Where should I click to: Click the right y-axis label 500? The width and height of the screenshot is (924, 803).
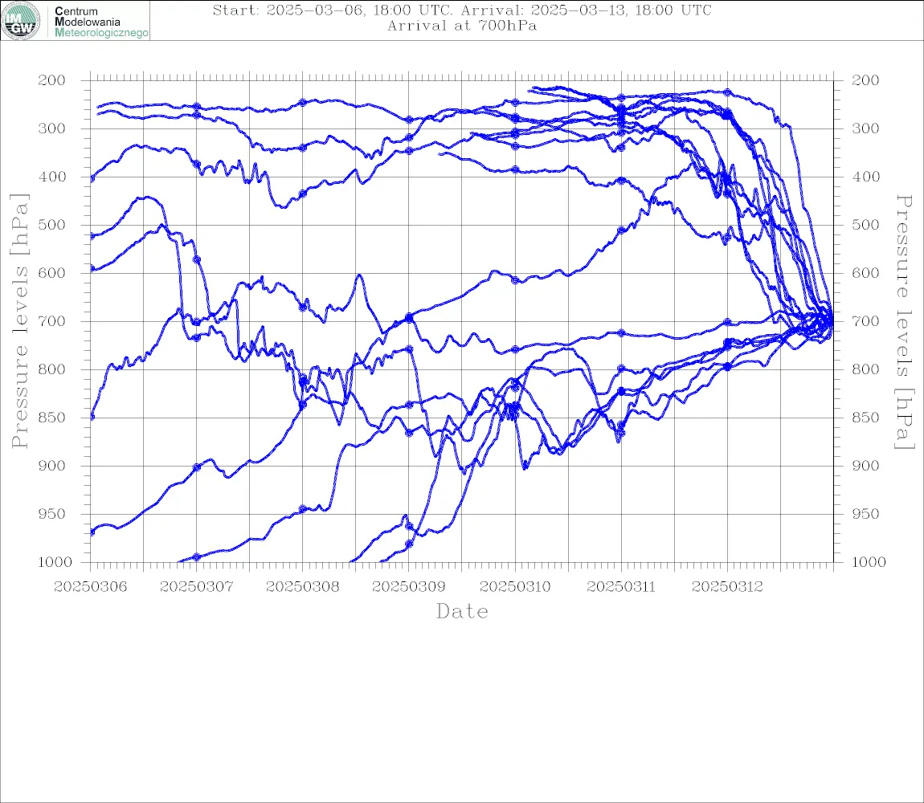(865, 225)
